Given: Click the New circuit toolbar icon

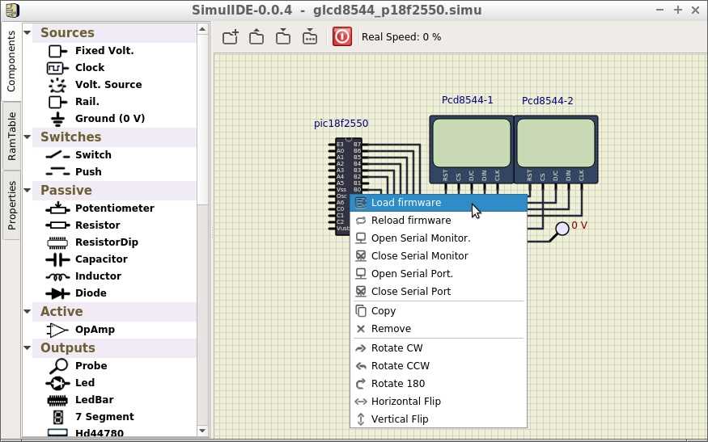Looking at the screenshot, I should pyautogui.click(x=231, y=36).
